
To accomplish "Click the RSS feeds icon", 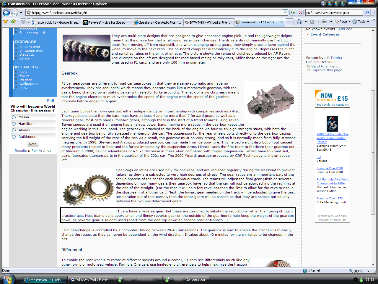I will [x=312, y=22].
